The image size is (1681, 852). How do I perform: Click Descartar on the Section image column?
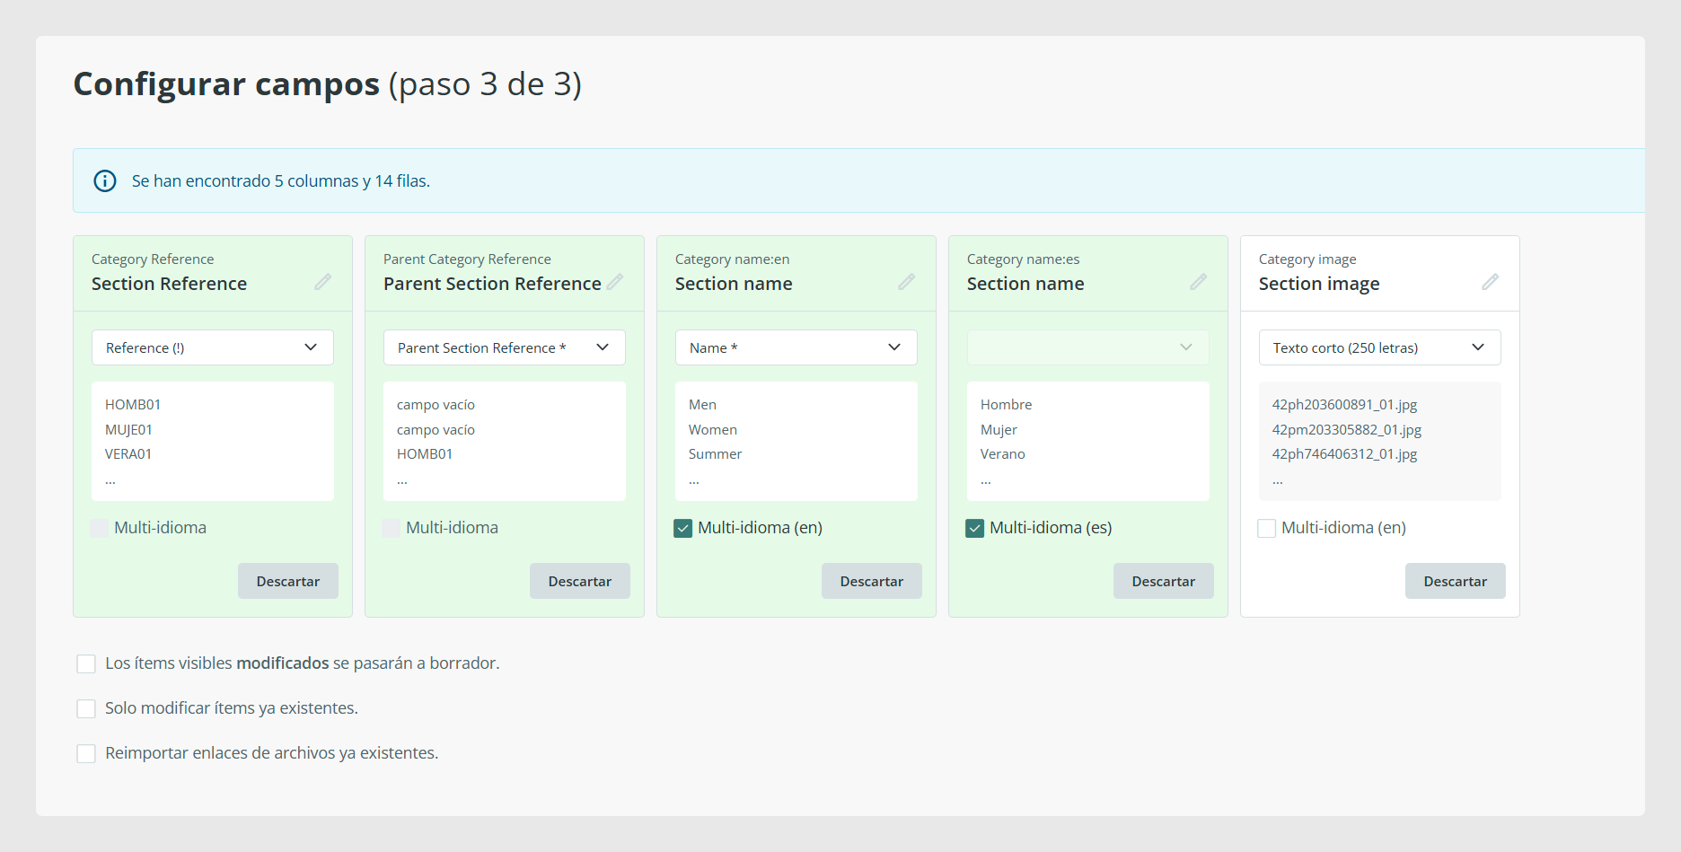pos(1456,581)
